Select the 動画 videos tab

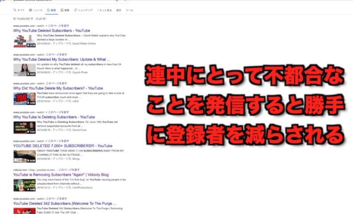pos(51,10)
